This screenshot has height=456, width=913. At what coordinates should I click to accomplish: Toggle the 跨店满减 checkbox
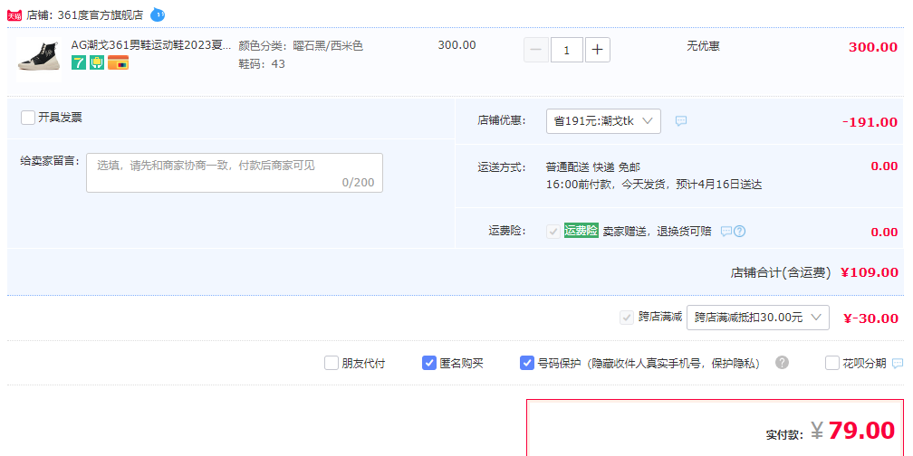(x=627, y=318)
